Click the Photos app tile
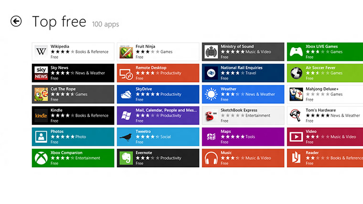The height and width of the screenshot is (204, 363). click(x=73, y=137)
